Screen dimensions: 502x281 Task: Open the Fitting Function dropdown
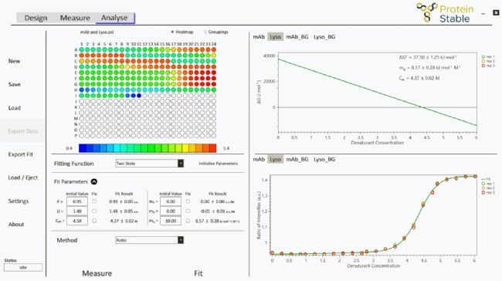tap(149, 164)
